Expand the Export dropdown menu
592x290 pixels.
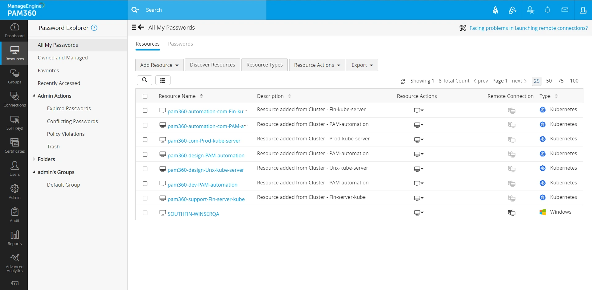pyautogui.click(x=362, y=65)
